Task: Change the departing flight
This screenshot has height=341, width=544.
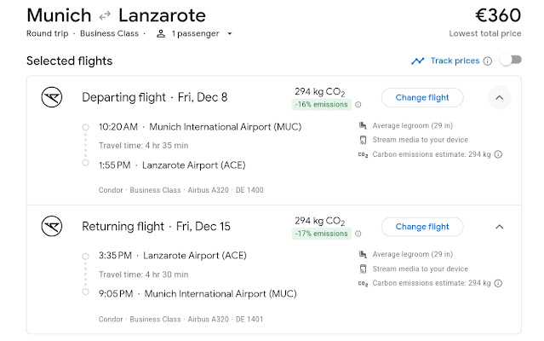Action: coord(421,97)
